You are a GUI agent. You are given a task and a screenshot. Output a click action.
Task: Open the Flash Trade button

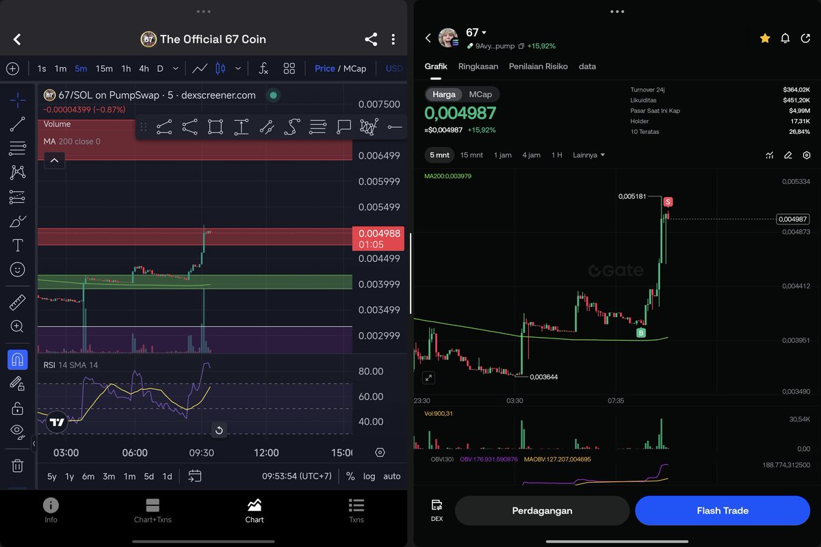coord(722,511)
